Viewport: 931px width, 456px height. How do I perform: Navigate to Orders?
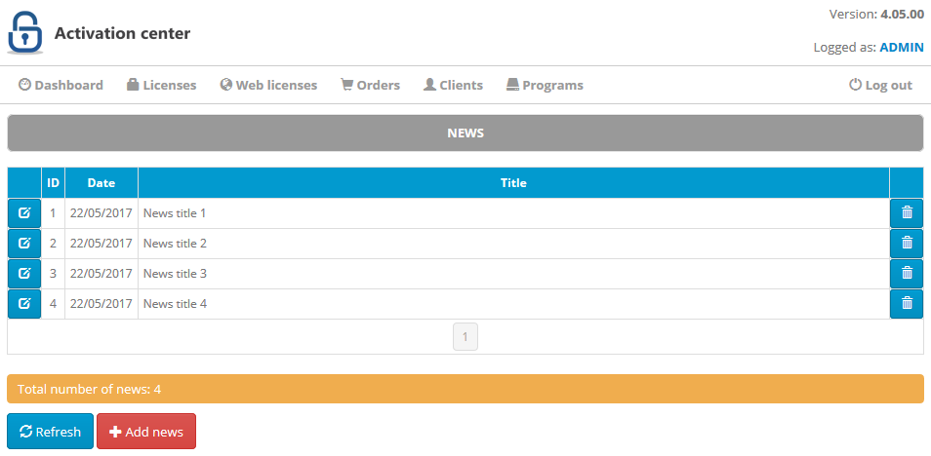[370, 85]
